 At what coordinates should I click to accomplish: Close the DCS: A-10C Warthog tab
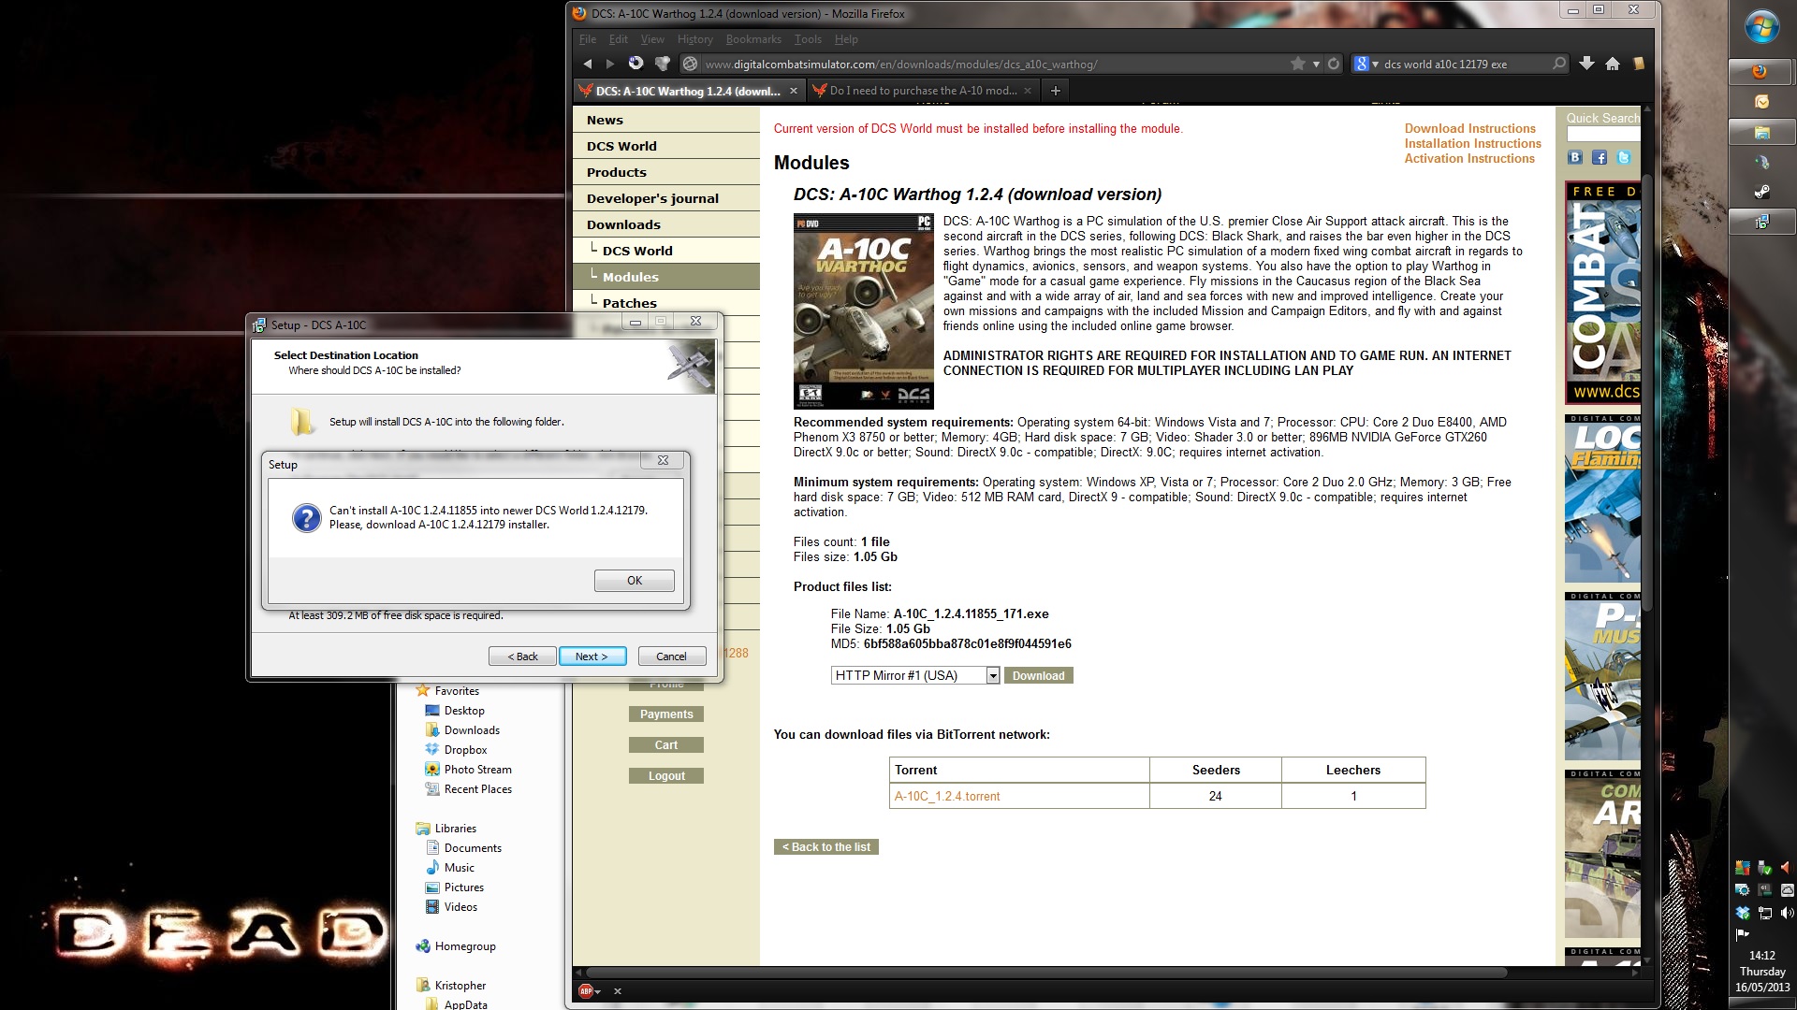coord(793,91)
